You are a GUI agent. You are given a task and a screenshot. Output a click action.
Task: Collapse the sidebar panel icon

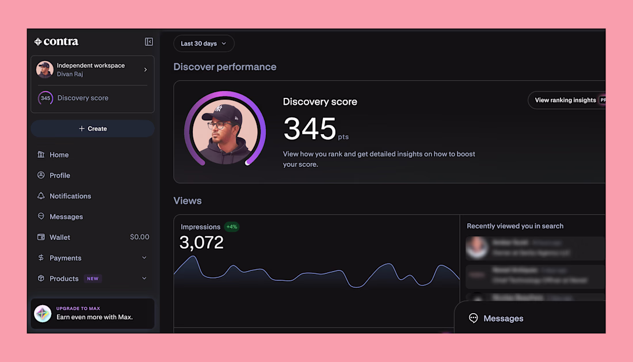pos(148,41)
